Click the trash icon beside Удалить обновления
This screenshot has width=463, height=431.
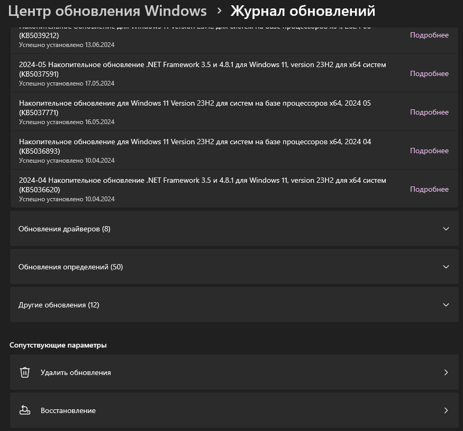(x=25, y=372)
